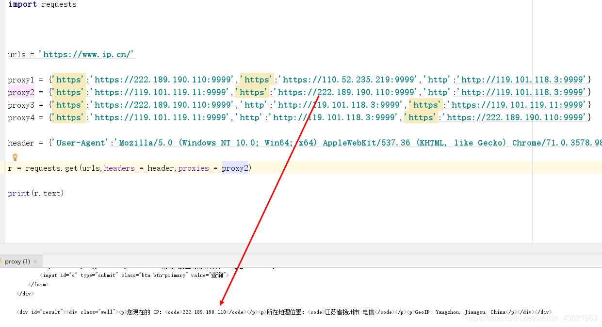Viewport: 602px width, 327px height.
Task: Close the proxy (1) run tab
Action: 35,262
